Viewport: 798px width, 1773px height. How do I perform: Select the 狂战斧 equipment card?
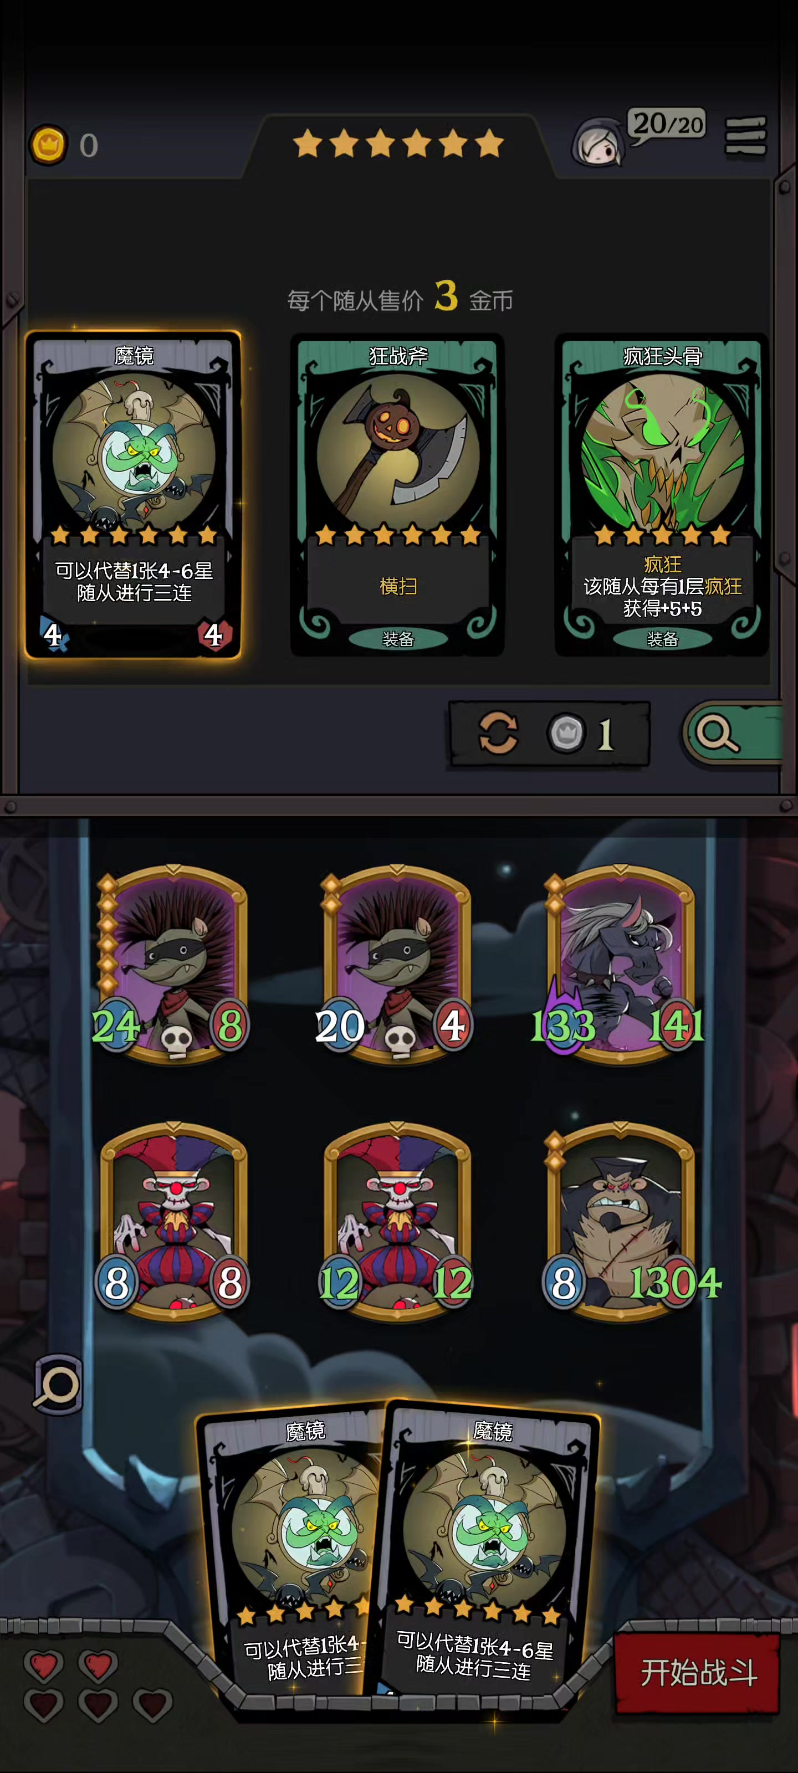[x=397, y=495]
